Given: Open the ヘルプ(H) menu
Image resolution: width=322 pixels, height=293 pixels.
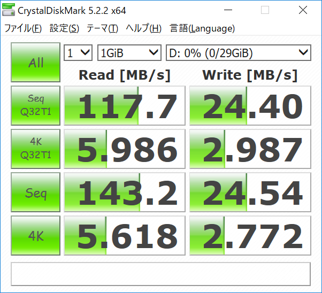Looking at the screenshot, I should pos(143,28).
